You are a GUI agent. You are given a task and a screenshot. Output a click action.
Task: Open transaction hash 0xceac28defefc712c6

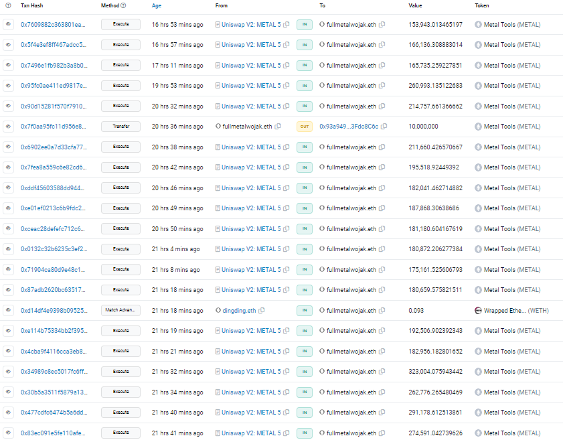tap(53, 228)
